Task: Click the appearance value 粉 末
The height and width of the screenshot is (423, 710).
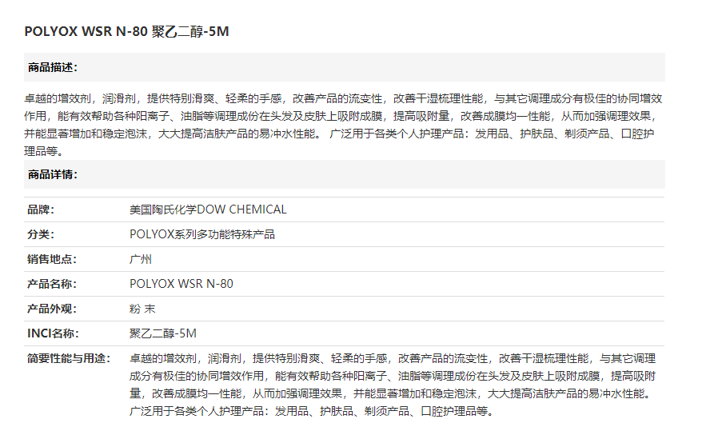Action: (142, 309)
